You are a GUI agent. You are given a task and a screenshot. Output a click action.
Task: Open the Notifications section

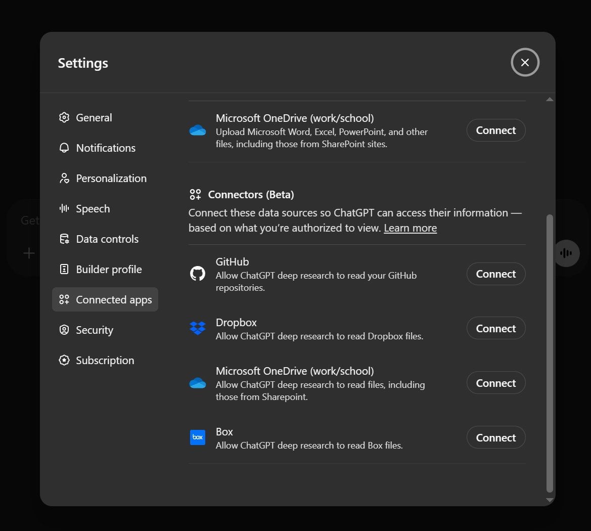(105, 148)
